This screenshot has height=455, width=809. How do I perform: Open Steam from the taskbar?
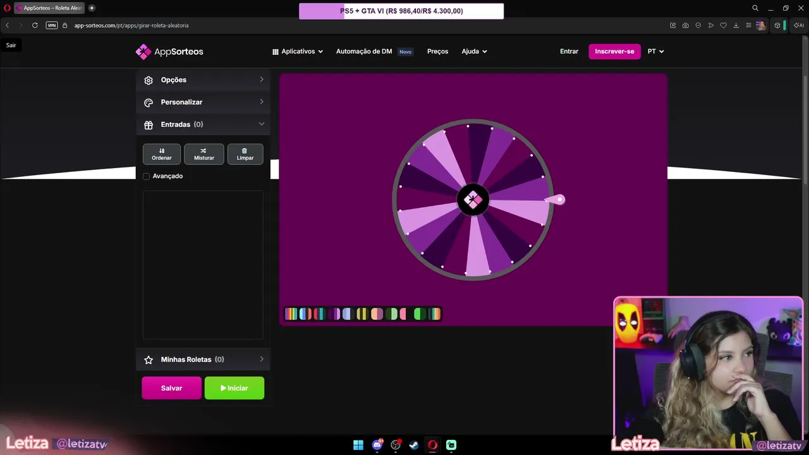[x=414, y=445]
